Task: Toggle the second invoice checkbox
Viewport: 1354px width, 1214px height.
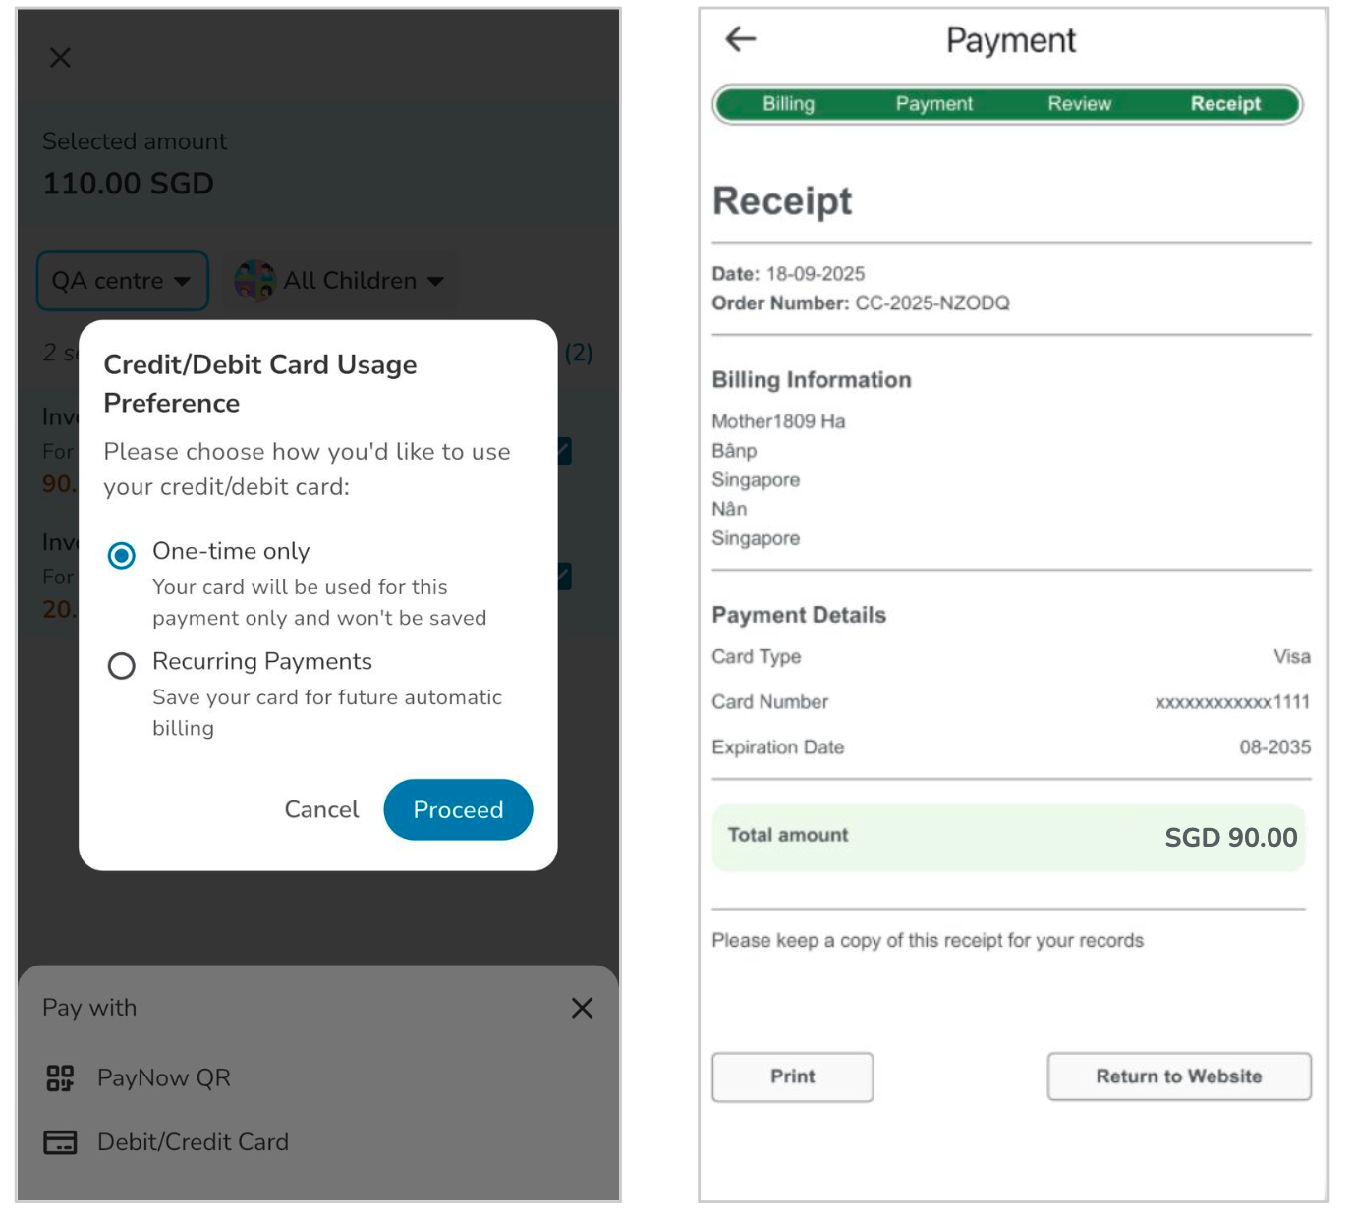Action: pyautogui.click(x=564, y=577)
